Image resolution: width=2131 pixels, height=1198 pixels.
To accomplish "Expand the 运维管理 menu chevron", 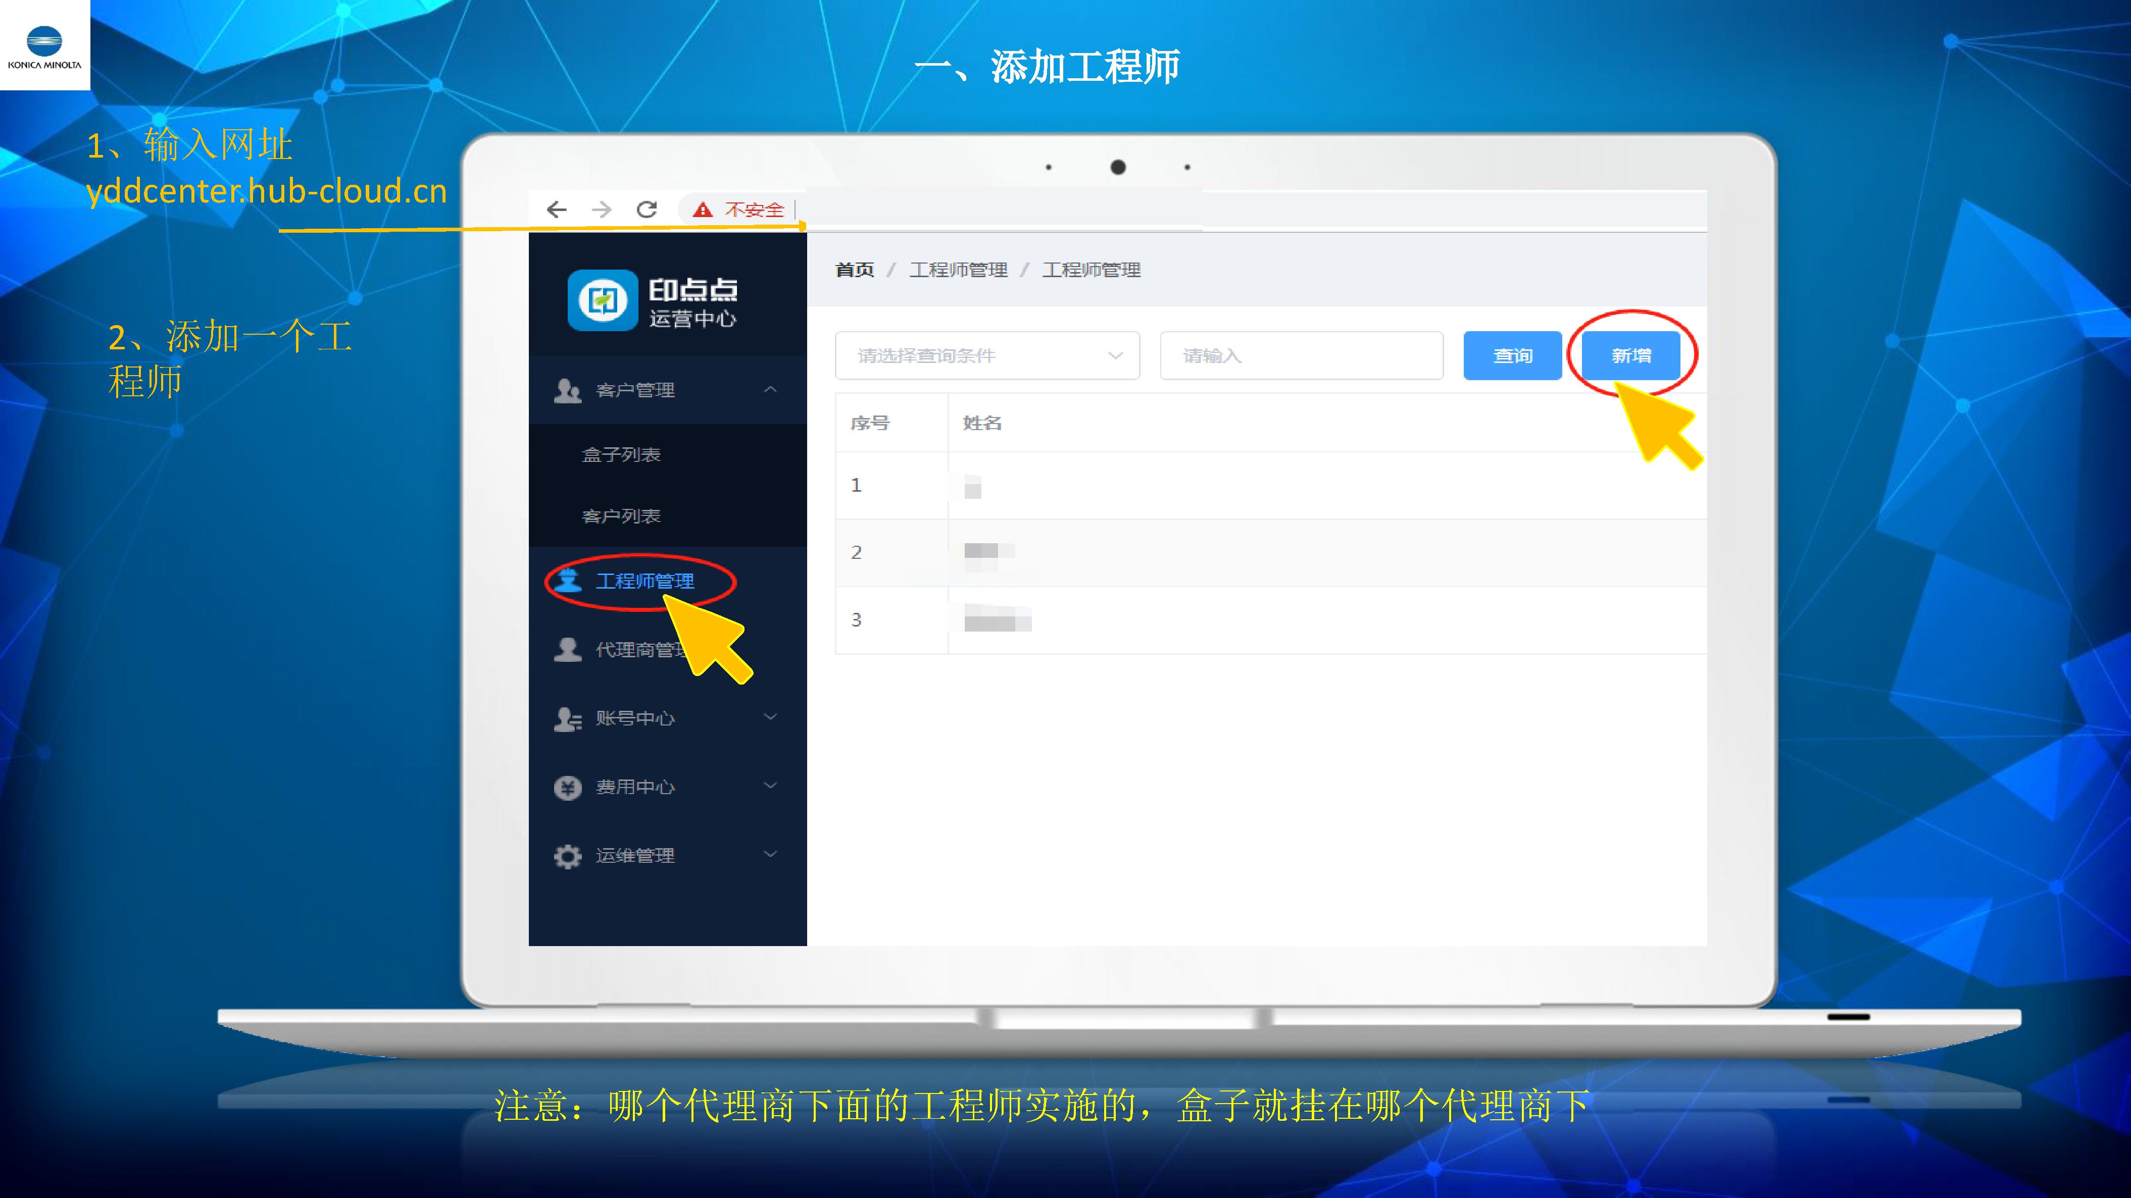I will (770, 854).
